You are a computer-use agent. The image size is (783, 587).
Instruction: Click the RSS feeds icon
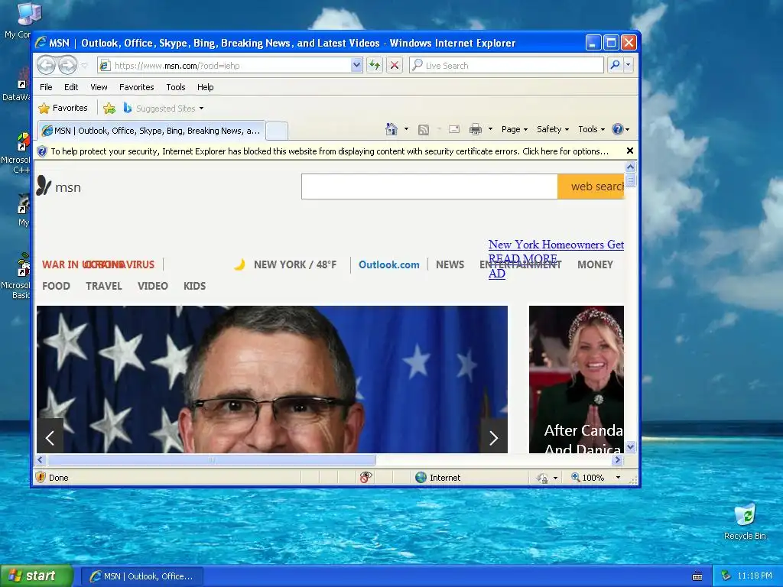click(x=424, y=130)
